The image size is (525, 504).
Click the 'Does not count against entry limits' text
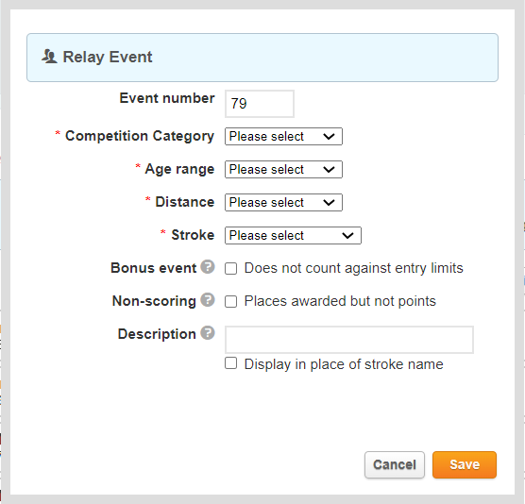tap(353, 268)
